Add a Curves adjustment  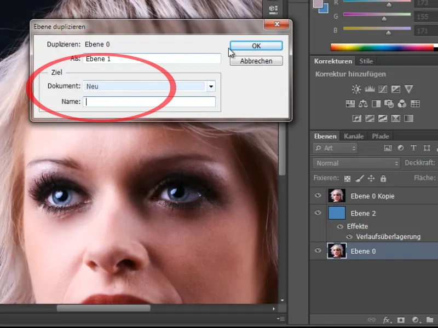(383, 89)
